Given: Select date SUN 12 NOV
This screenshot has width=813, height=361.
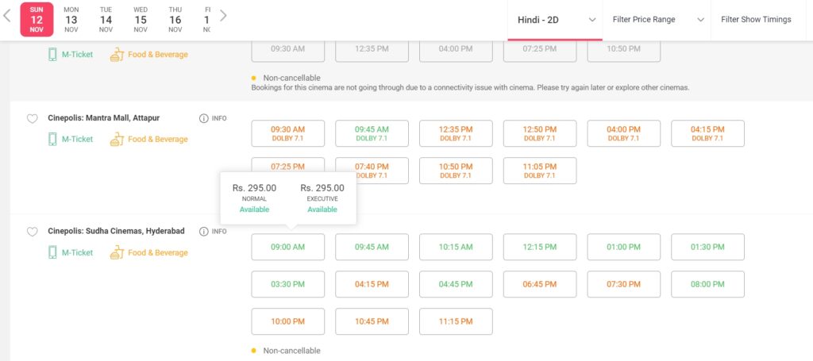Looking at the screenshot, I should 37,19.
